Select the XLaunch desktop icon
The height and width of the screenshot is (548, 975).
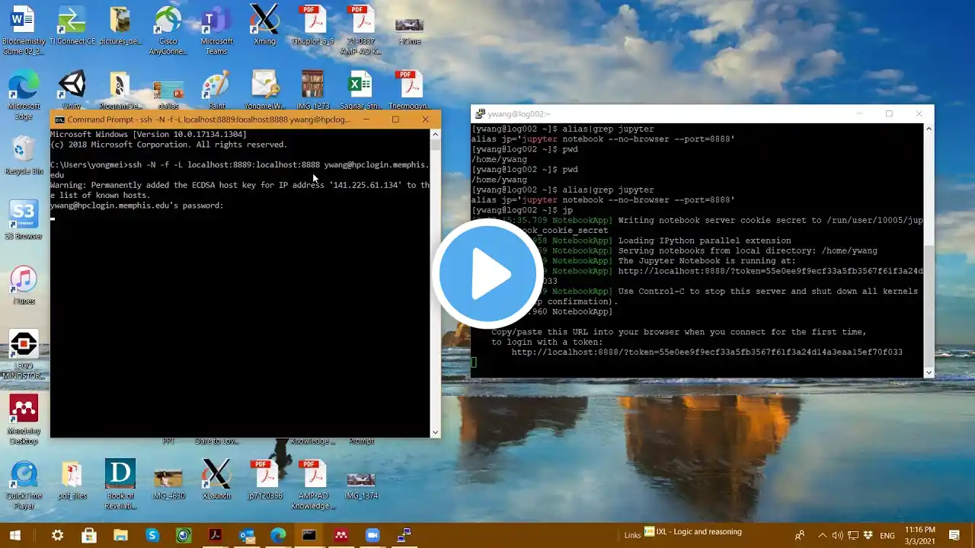216,479
